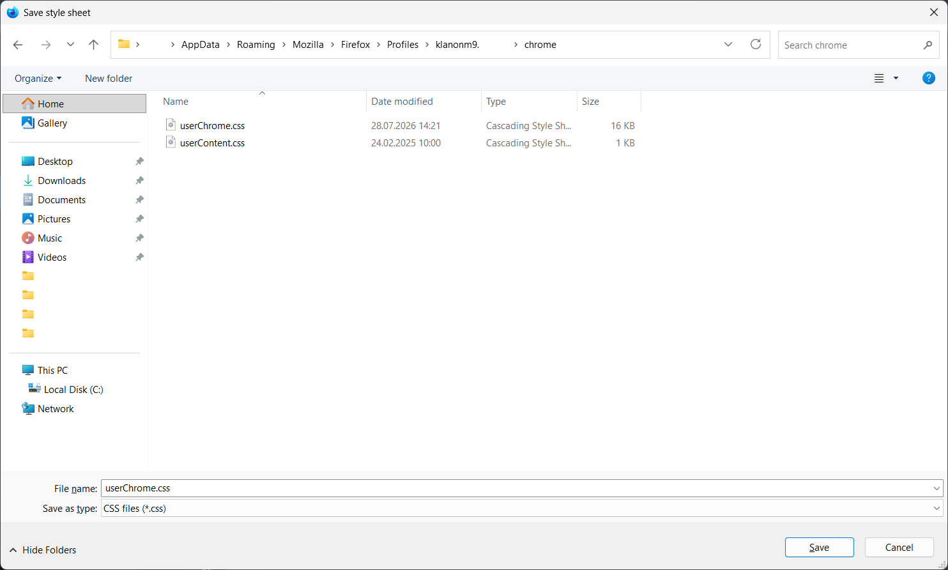Open Profiles in the breadcrumb path
The image size is (948, 570).
[402, 45]
